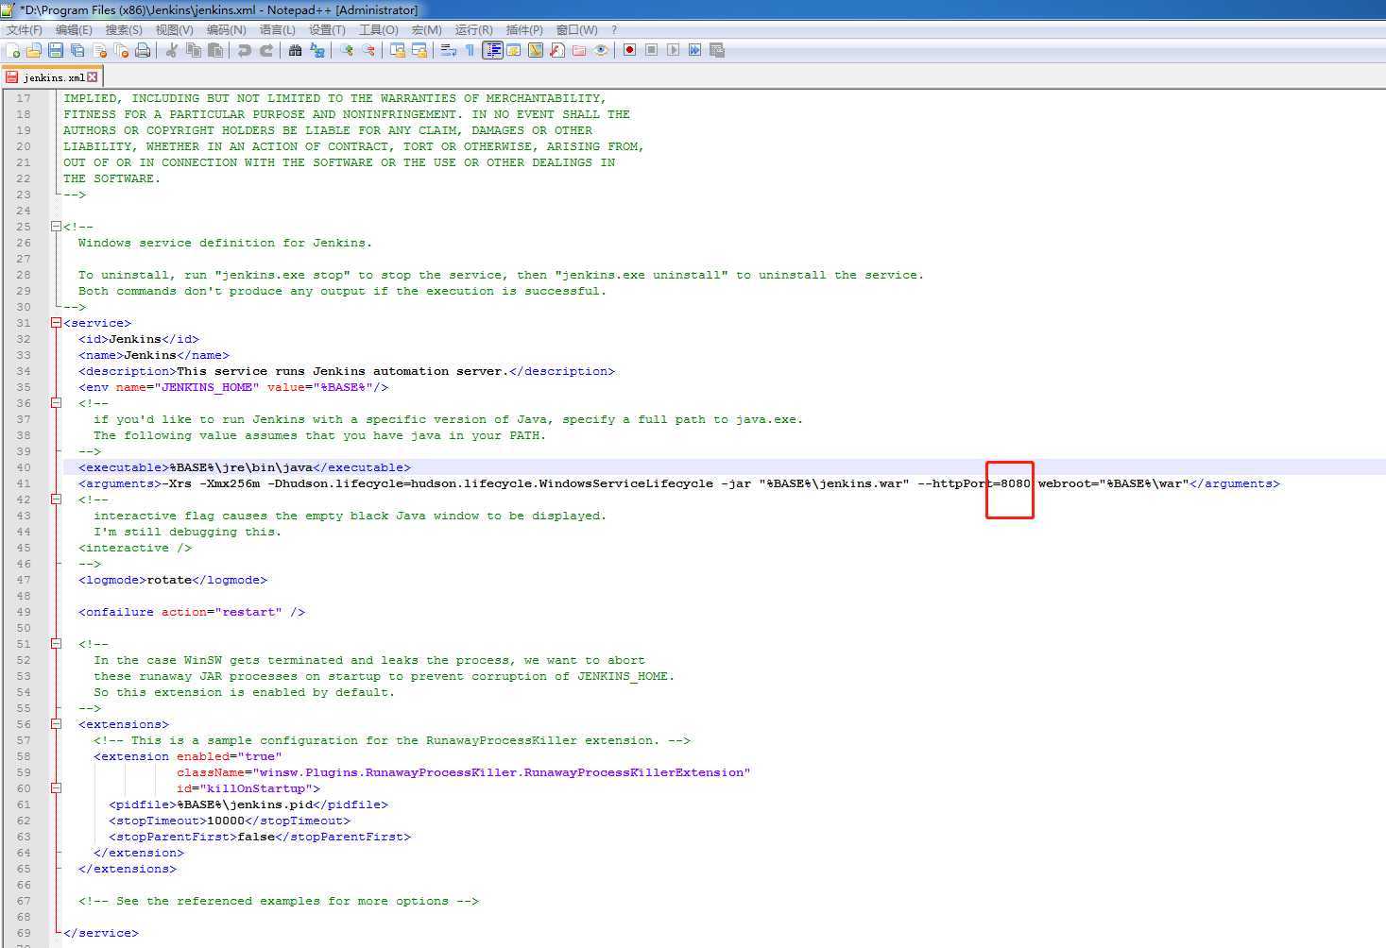Open Folder as Workspace icon
The width and height of the screenshot is (1386, 948).
pyautogui.click(x=579, y=50)
